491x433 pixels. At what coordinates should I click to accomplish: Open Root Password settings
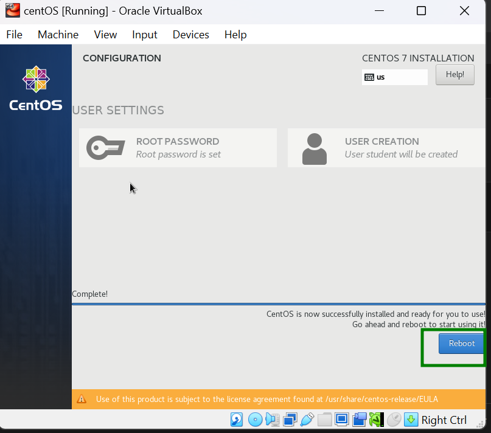[178, 148]
